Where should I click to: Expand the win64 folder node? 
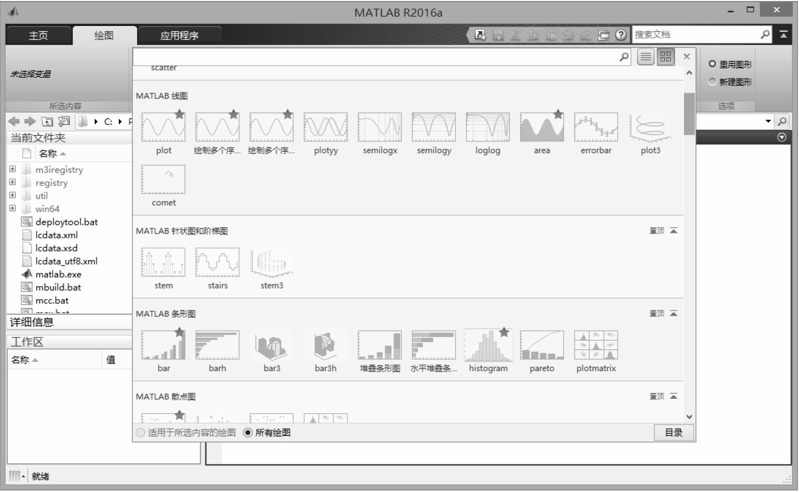coord(13,209)
